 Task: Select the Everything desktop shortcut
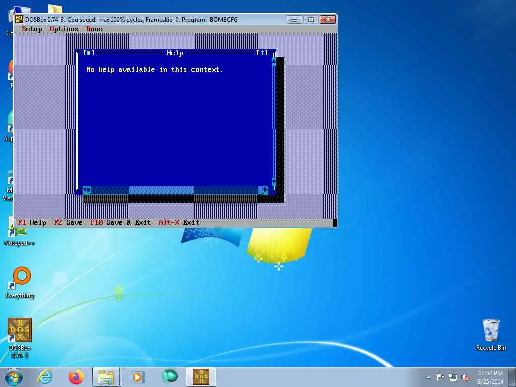[x=20, y=283]
